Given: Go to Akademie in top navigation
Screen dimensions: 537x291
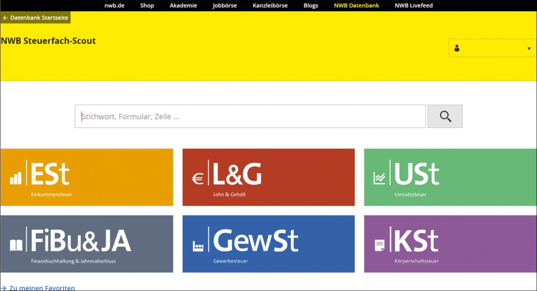Looking at the screenshot, I should point(183,6).
